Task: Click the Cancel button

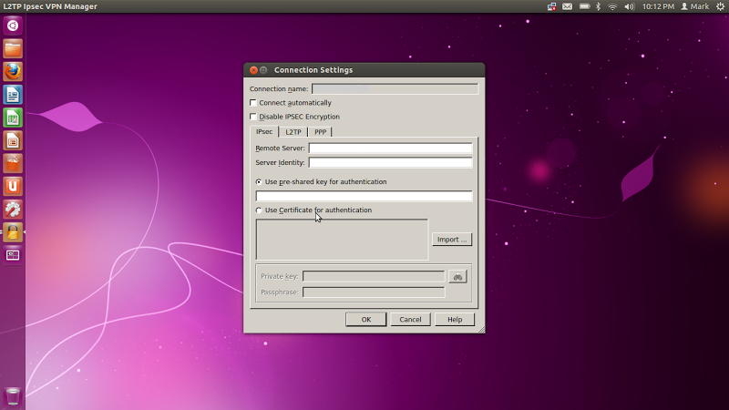Action: coord(410,320)
